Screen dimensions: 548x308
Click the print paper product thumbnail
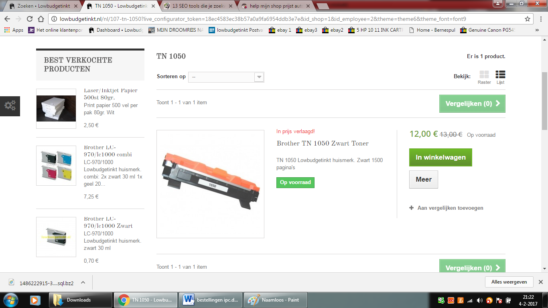pos(56,109)
